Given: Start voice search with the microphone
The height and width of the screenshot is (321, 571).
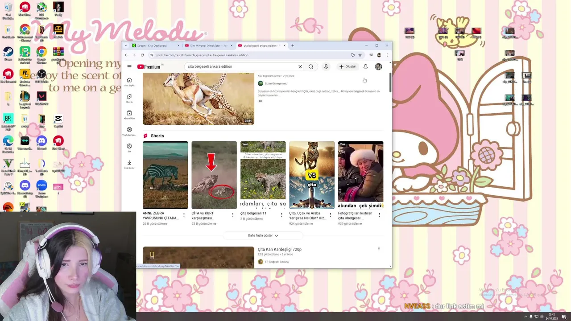Looking at the screenshot, I should pyautogui.click(x=326, y=66).
